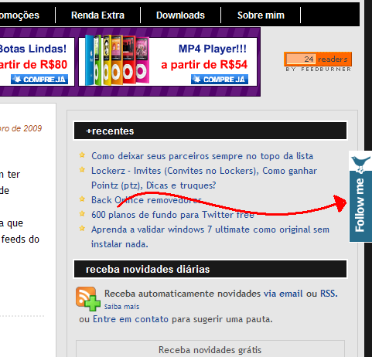Click the Saiba mais link

[x=121, y=307]
